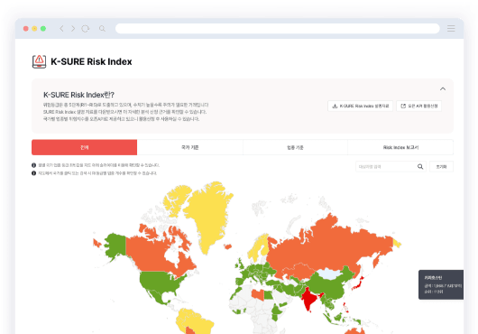Select Canada on the risk map

150,255
